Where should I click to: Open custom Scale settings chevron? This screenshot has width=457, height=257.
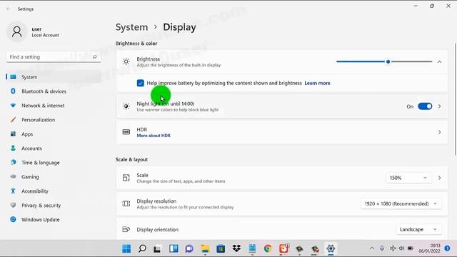click(x=439, y=178)
